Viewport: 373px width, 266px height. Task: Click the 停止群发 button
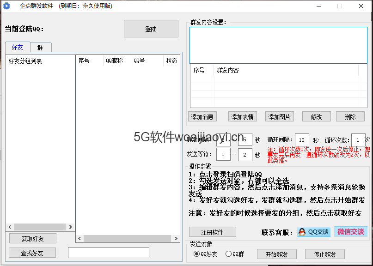point(325,254)
